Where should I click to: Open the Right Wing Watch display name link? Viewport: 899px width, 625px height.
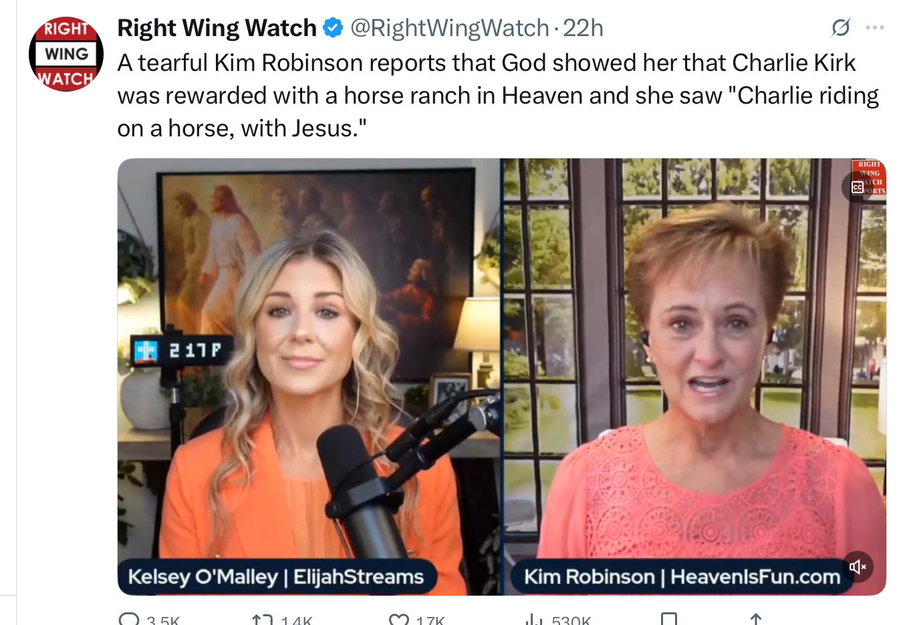(217, 28)
